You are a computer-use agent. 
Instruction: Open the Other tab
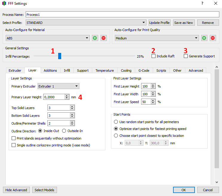177,71
